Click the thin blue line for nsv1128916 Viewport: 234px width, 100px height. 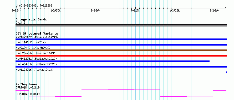tap(121, 72)
